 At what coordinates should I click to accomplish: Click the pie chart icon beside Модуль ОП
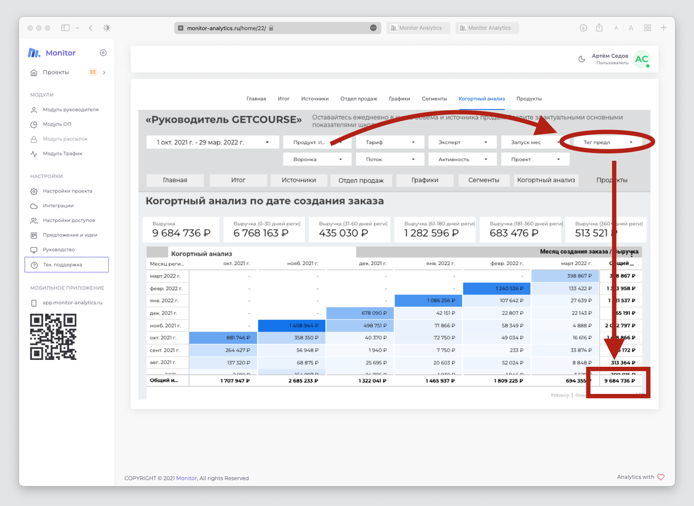tap(34, 124)
